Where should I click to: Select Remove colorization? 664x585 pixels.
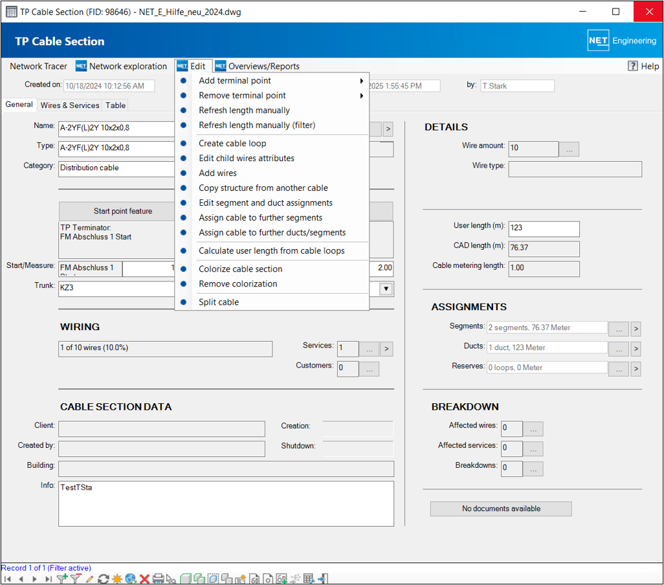[x=272, y=283]
